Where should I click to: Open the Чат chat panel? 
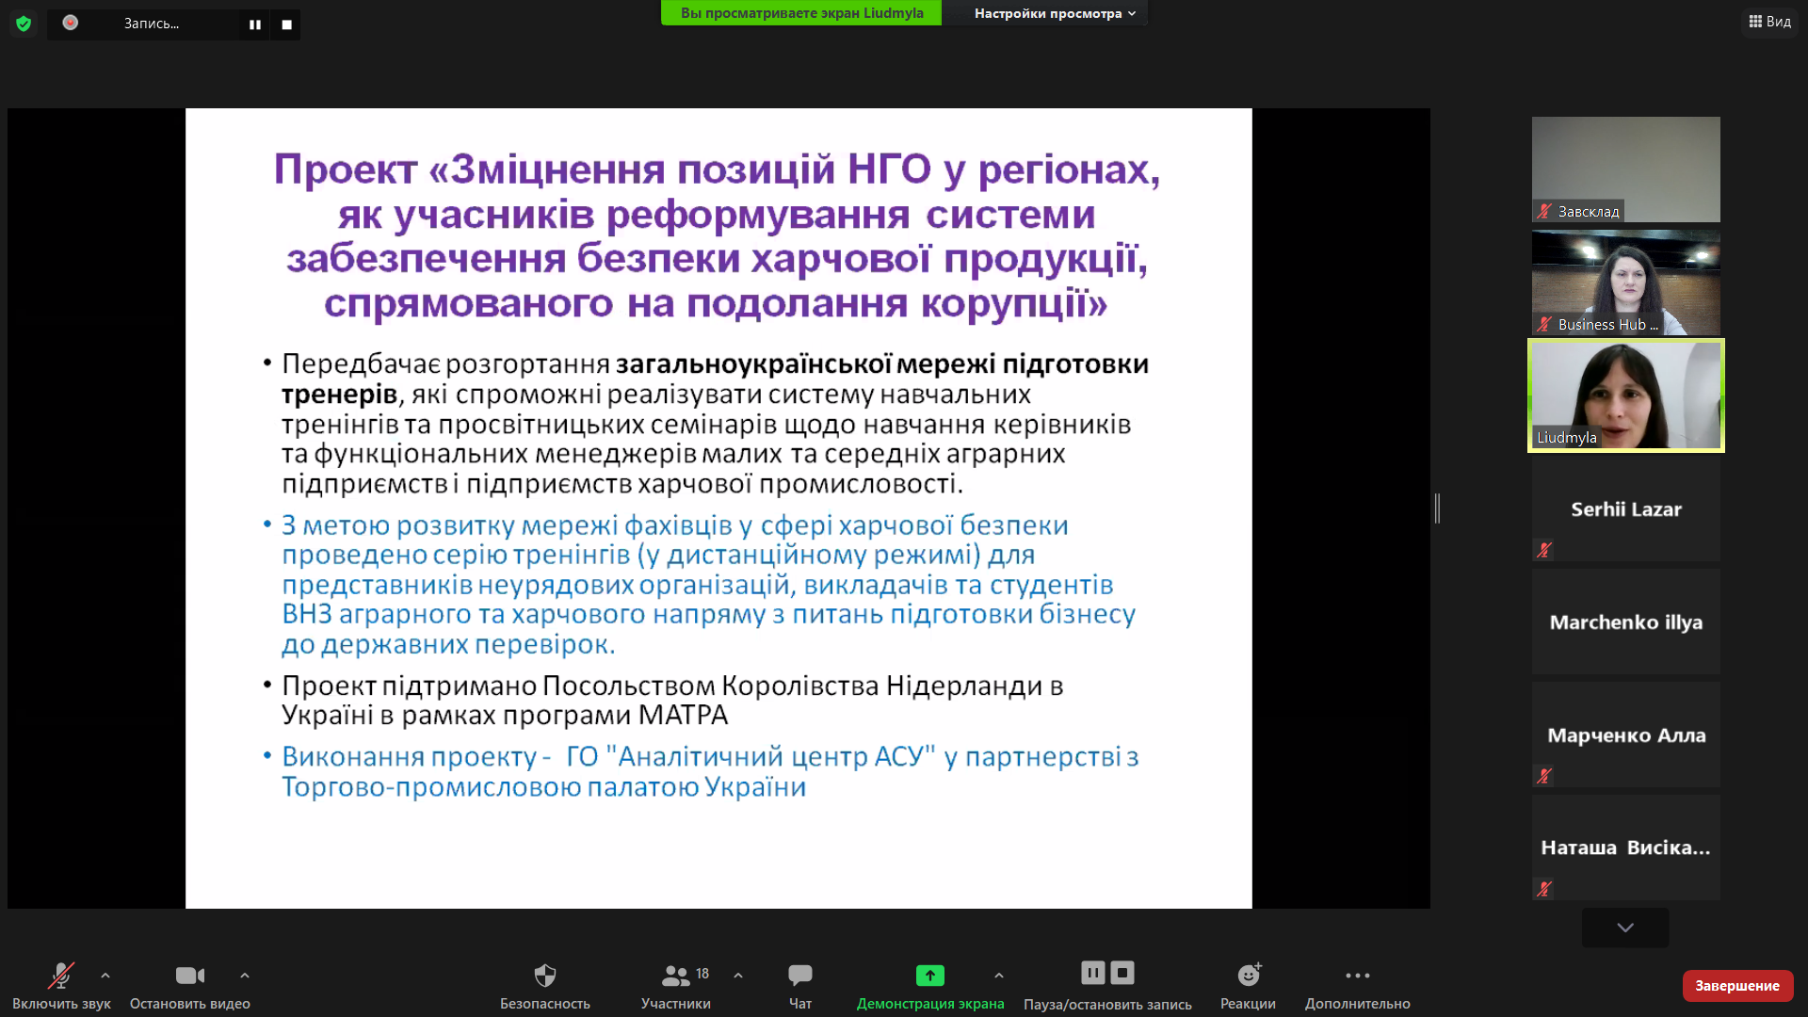coord(800,986)
